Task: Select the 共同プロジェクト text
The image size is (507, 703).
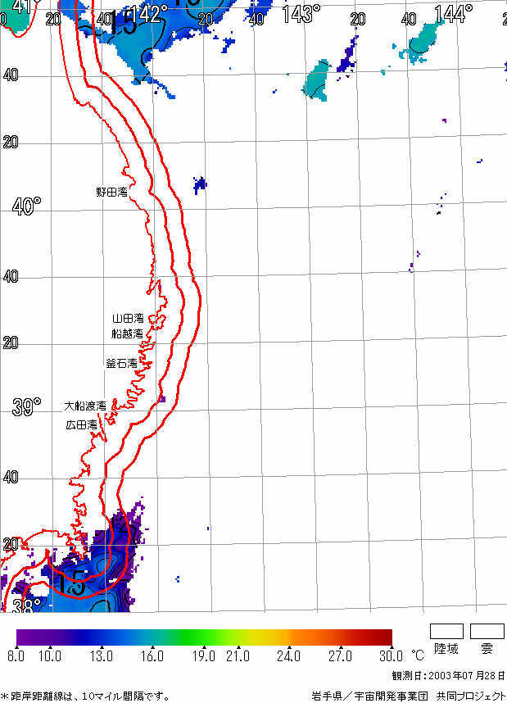Action: coord(472,696)
